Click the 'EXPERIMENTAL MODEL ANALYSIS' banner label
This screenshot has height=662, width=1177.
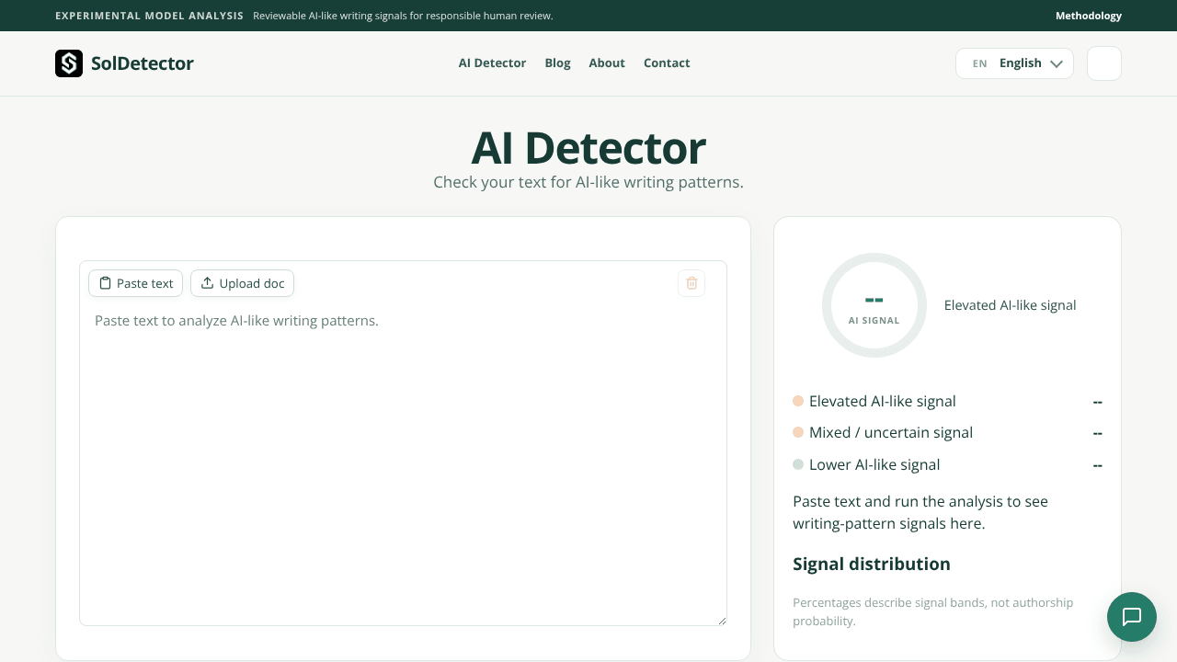(149, 16)
